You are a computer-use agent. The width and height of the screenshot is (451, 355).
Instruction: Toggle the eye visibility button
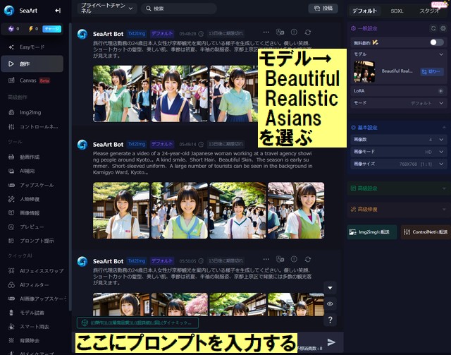(x=330, y=303)
